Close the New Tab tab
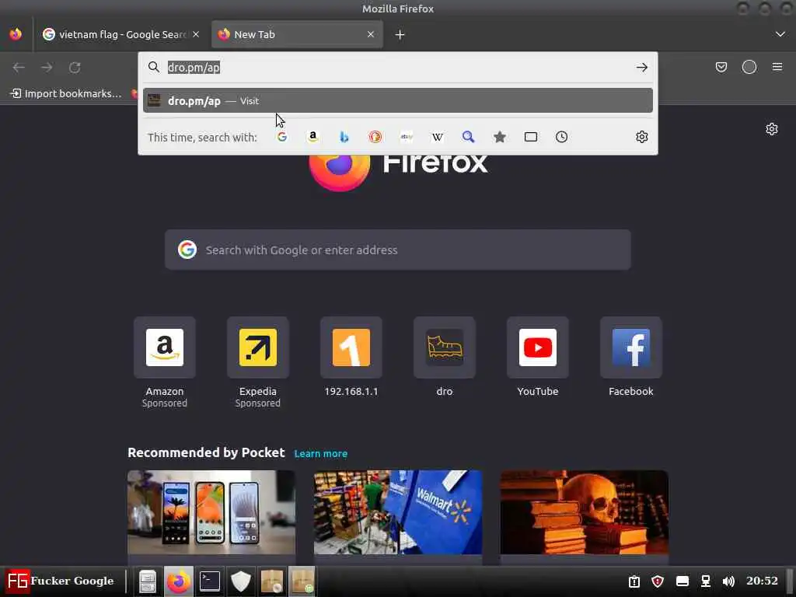This screenshot has width=796, height=597. (x=371, y=34)
